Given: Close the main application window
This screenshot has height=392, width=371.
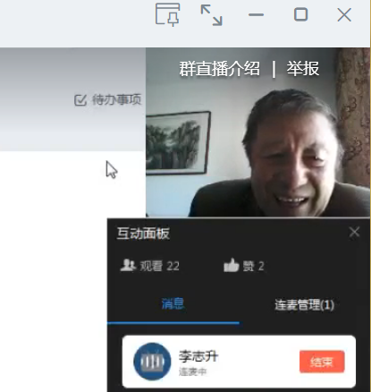Looking at the screenshot, I should pos(344,15).
